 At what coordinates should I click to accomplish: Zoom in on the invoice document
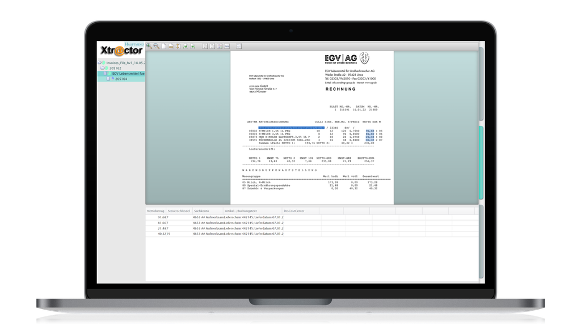coord(149,46)
